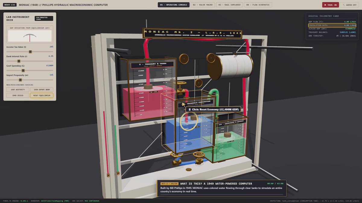Click the Reset Equilibrium button
Viewport: 362px width, 203px height.
(42, 95)
